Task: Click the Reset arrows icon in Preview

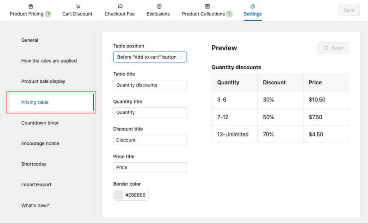Action: tap(326, 48)
